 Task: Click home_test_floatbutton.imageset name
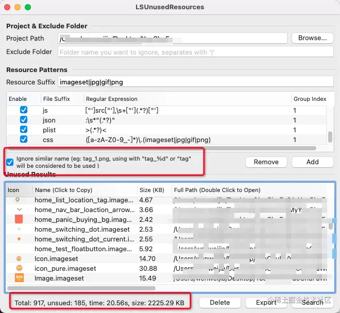tap(83, 249)
